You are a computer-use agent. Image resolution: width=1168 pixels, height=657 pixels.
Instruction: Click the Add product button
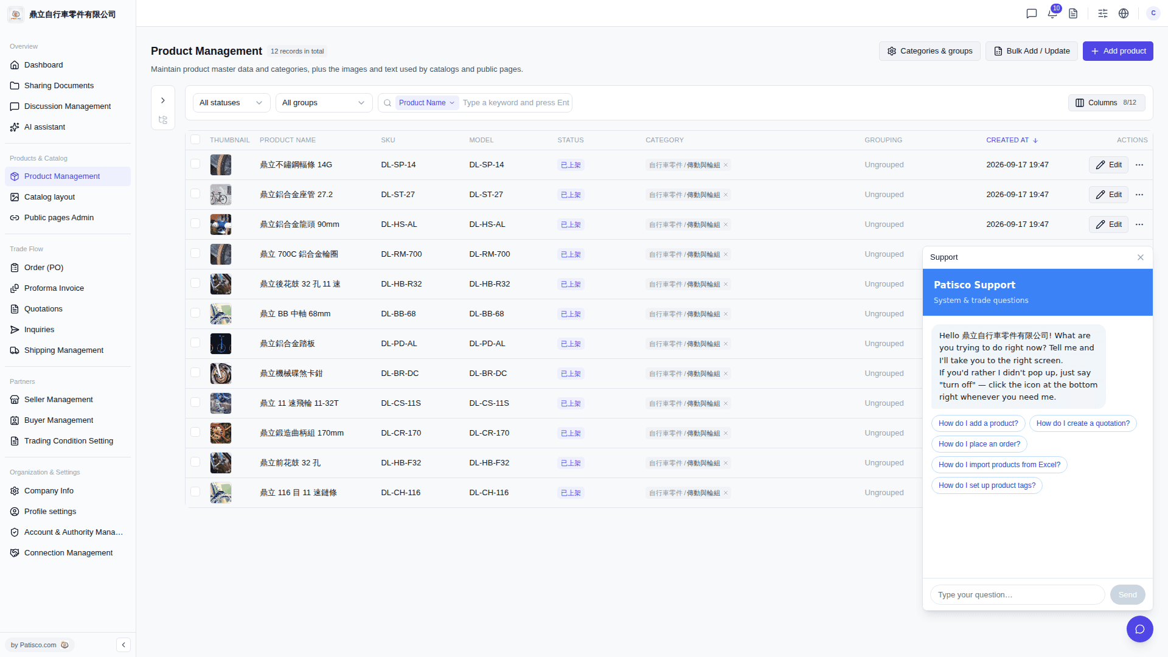tap(1118, 51)
